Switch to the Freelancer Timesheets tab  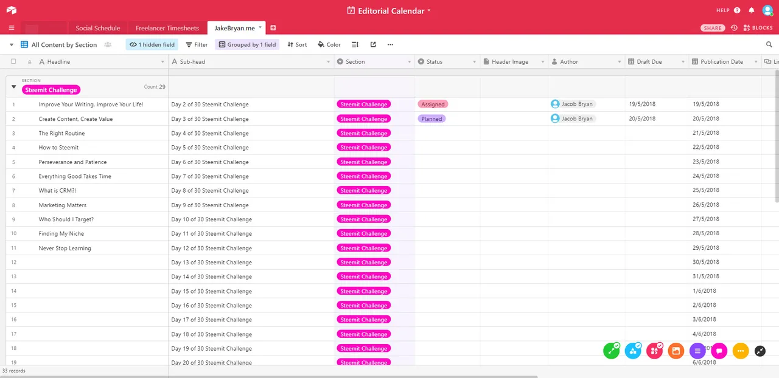(x=167, y=28)
